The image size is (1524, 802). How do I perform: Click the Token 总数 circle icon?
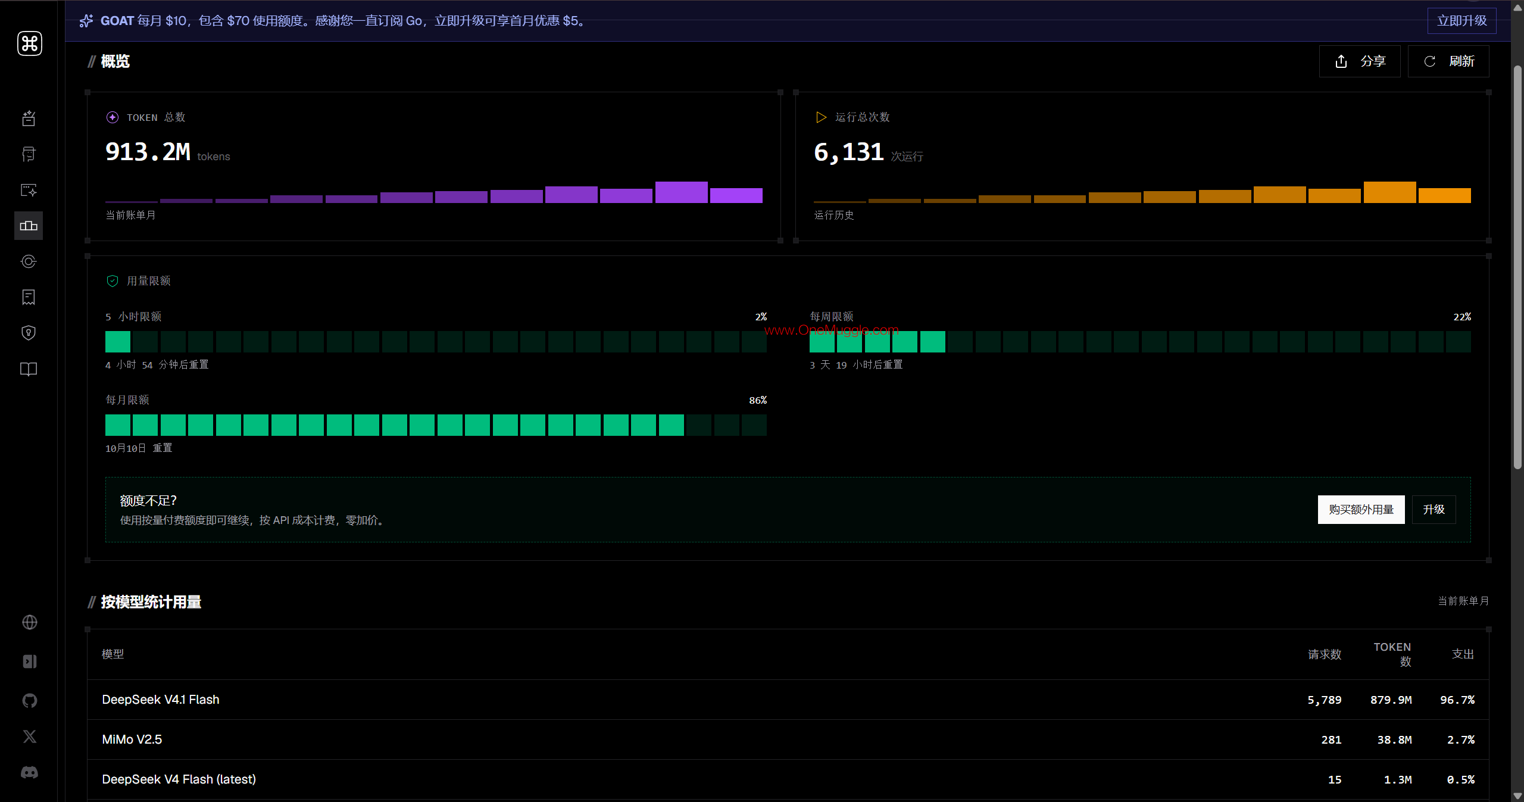point(113,117)
